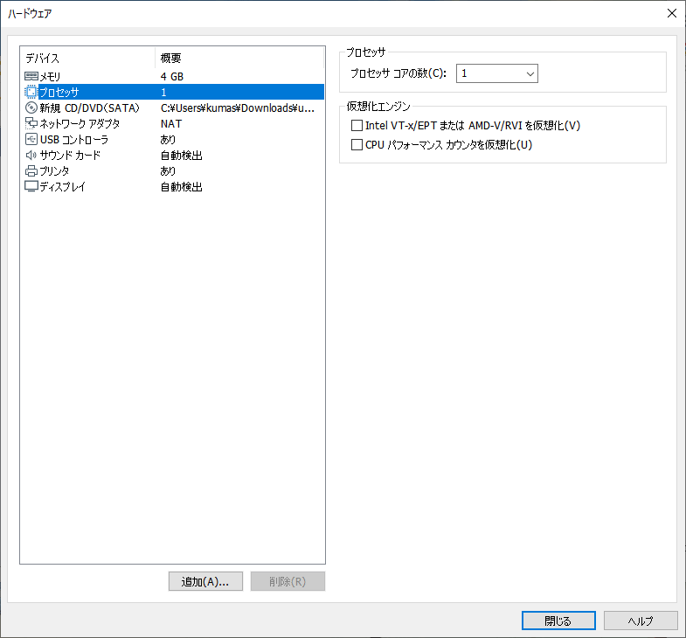Select the ディスプレイ row label

tap(62, 187)
